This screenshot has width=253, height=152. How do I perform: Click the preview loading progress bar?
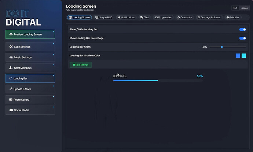[158, 81]
